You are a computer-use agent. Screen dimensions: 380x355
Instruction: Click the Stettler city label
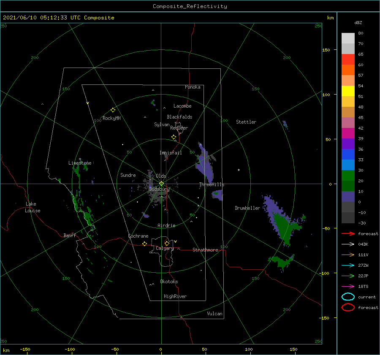pos(246,122)
